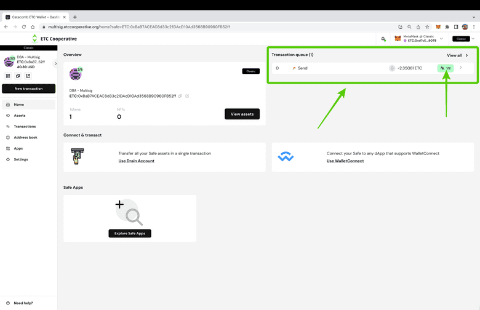Open Address book in the sidebar
The image size is (480, 310).
pyautogui.click(x=25, y=137)
